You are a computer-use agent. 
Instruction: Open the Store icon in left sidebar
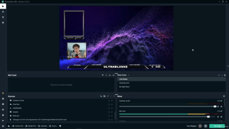point(3,23)
